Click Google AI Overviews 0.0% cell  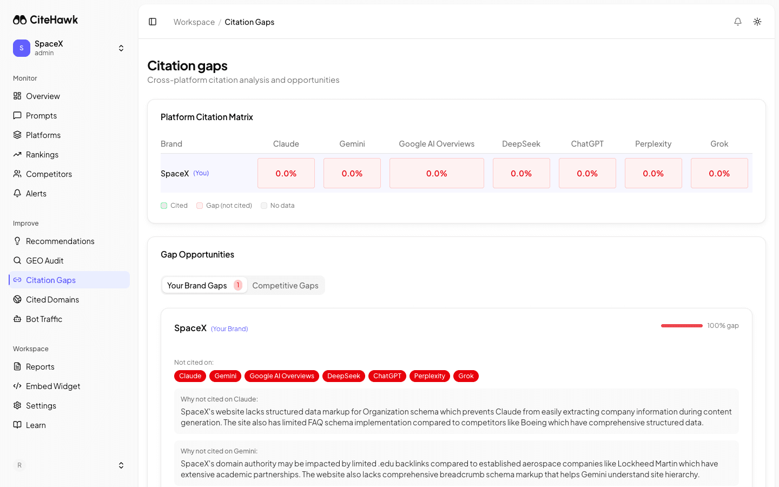click(437, 173)
